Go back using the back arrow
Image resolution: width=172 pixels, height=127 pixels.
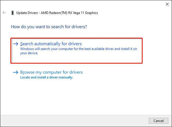coord(4,13)
